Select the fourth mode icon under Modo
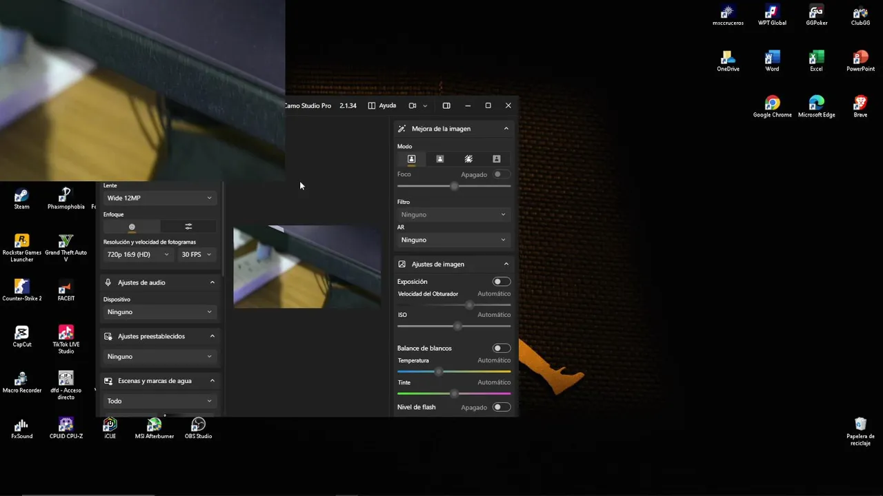 (x=496, y=159)
